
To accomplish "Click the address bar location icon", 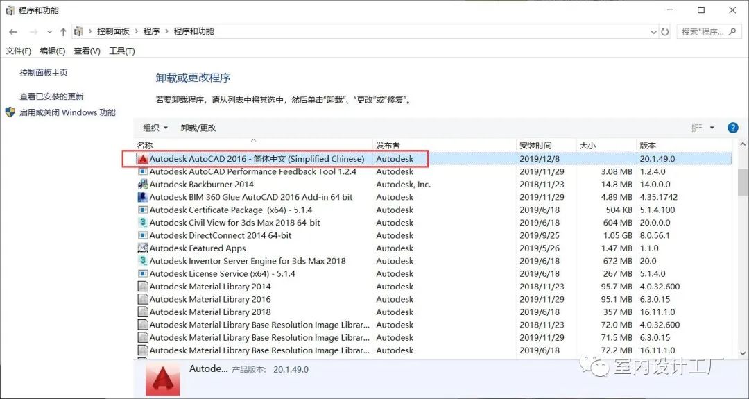I will [79, 31].
